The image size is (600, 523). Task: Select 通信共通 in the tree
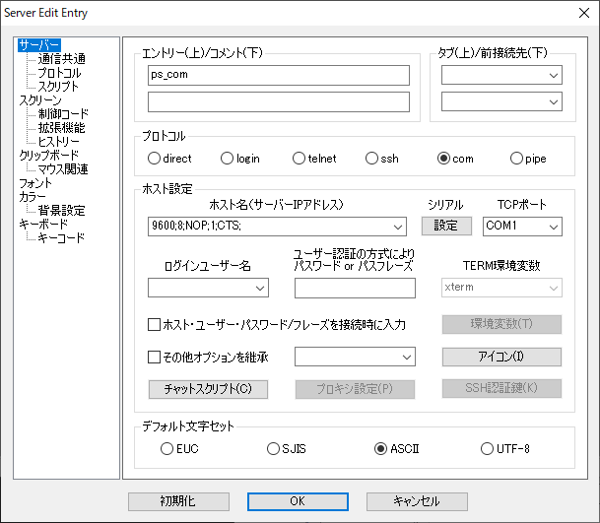point(62,59)
